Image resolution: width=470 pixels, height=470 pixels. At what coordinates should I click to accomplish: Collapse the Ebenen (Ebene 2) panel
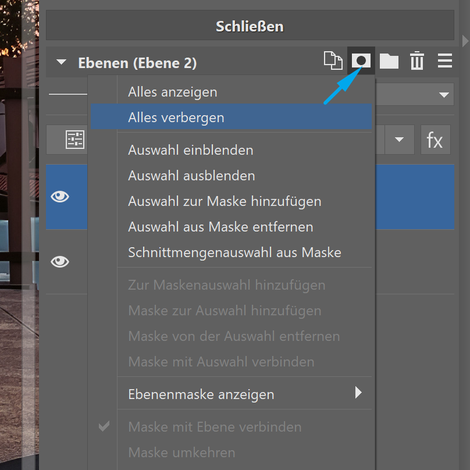62,62
